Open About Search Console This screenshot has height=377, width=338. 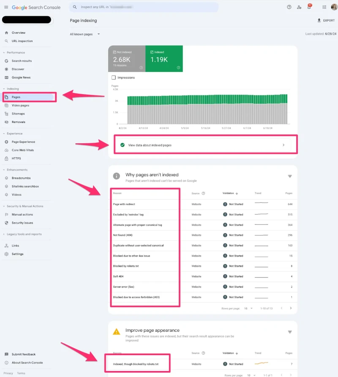tap(27, 363)
